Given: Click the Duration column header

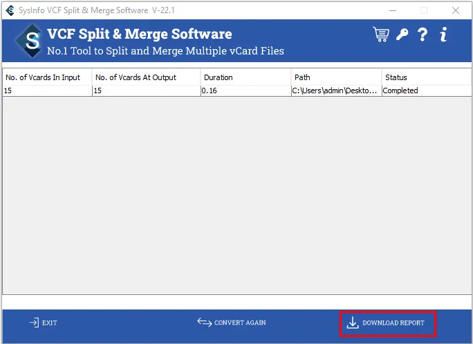Looking at the screenshot, I should pyautogui.click(x=245, y=77).
